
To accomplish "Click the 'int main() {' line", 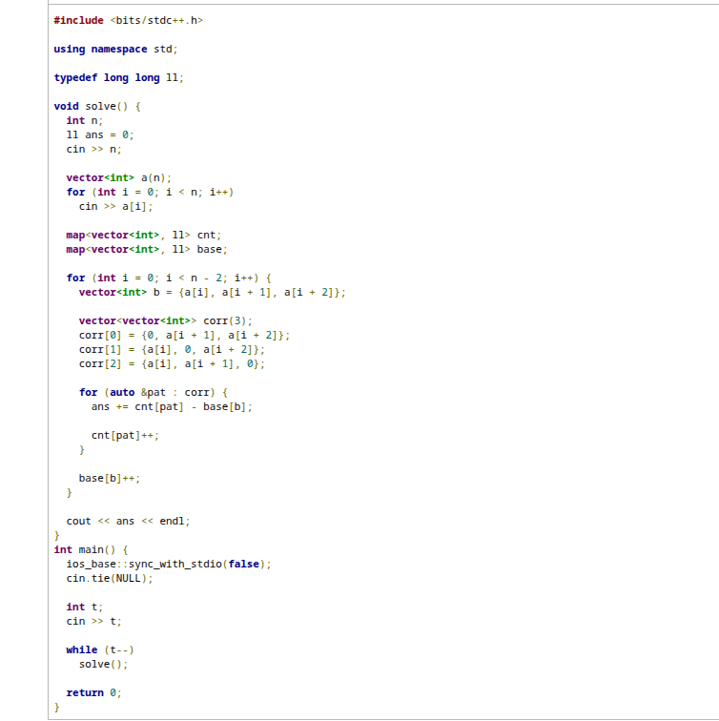I will click(91, 549).
